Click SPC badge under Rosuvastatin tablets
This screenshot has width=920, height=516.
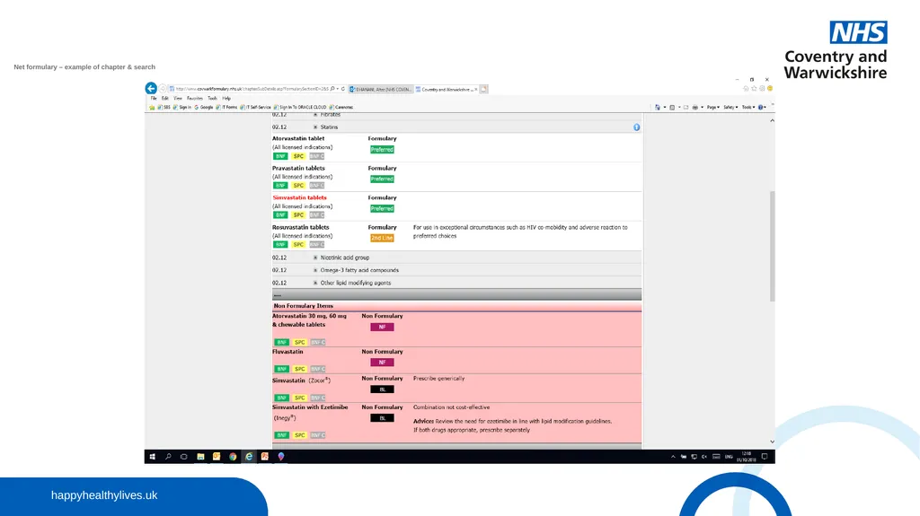[298, 244]
